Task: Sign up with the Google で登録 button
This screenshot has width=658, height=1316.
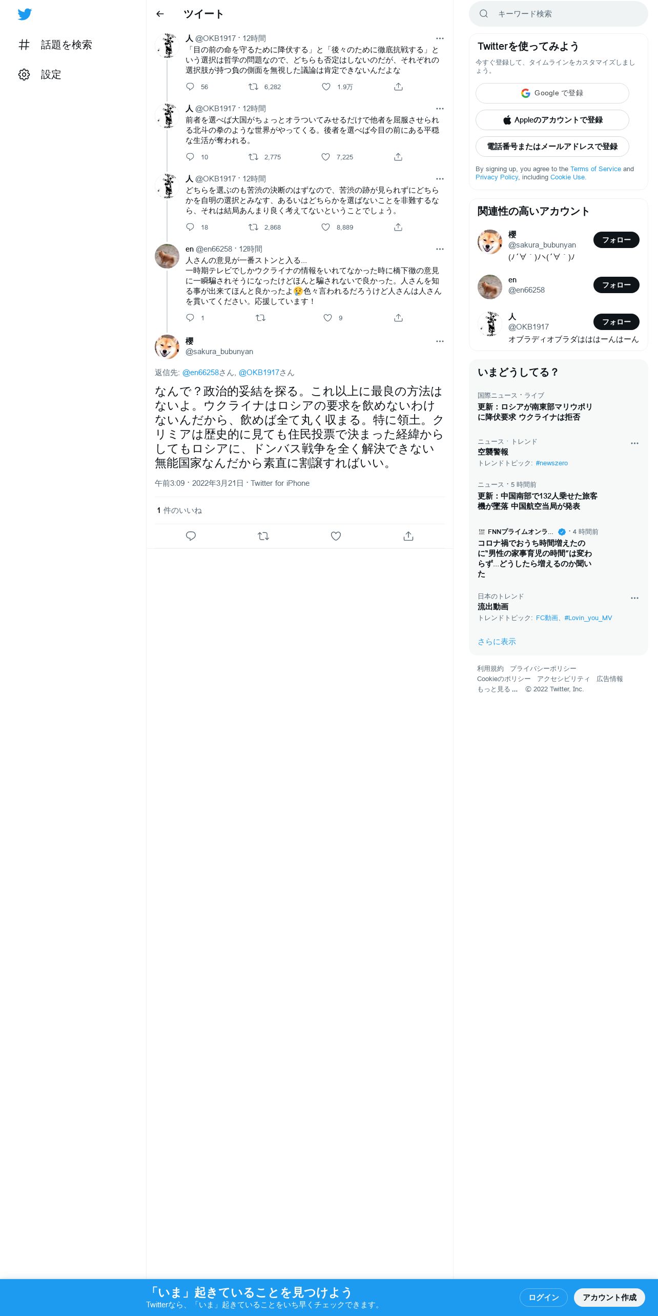Action: (552, 93)
